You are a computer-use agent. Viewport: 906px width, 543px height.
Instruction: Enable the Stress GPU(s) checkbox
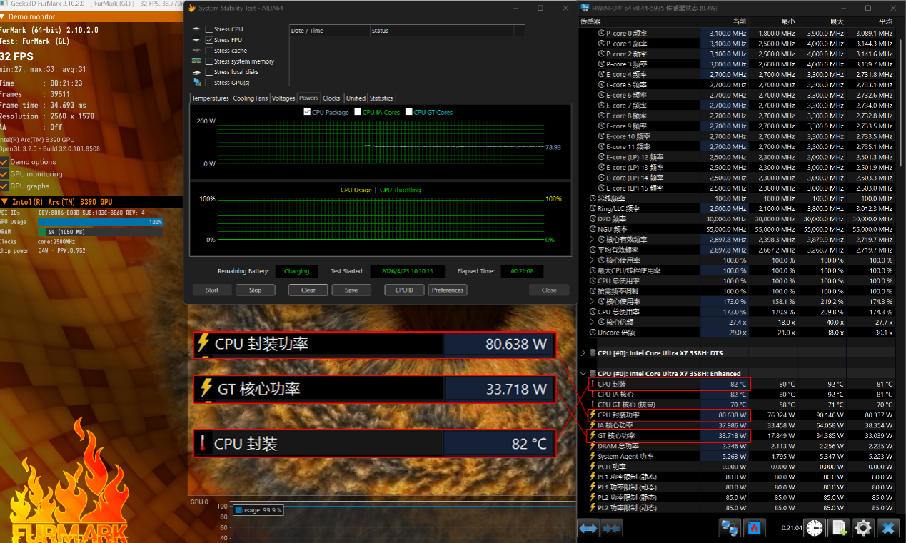click(x=208, y=83)
